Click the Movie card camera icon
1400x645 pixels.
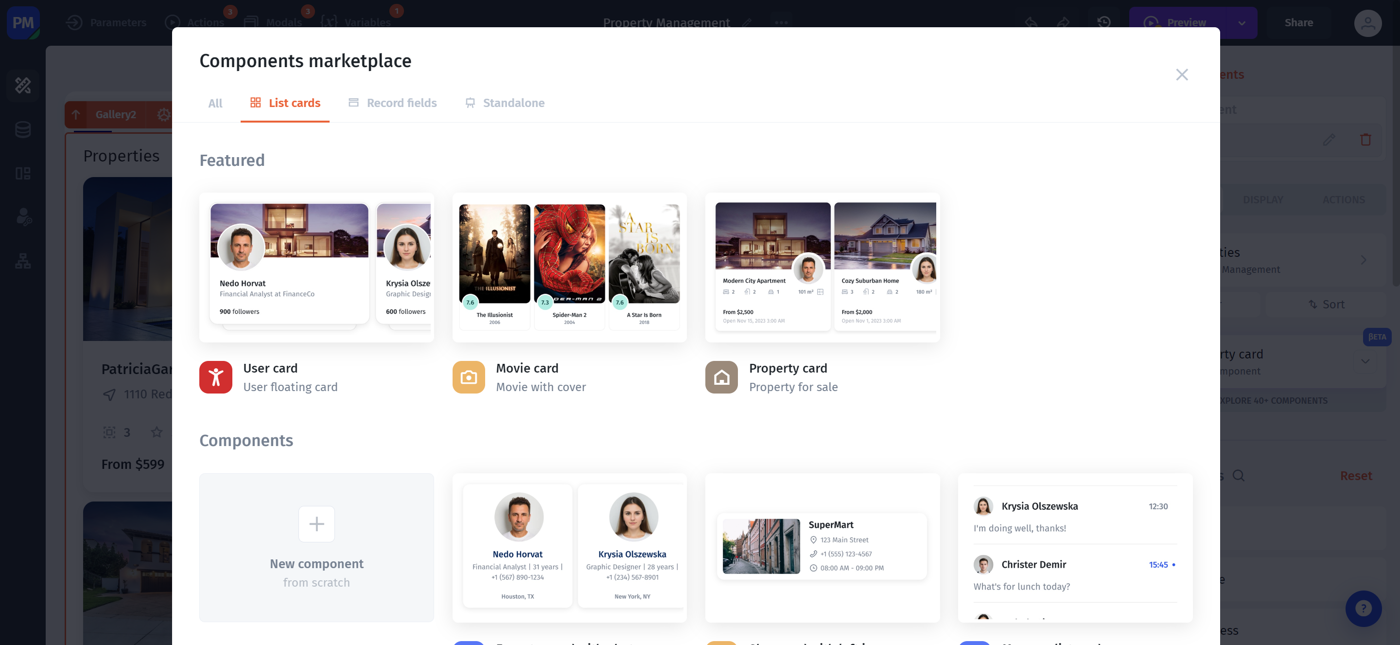click(x=469, y=377)
